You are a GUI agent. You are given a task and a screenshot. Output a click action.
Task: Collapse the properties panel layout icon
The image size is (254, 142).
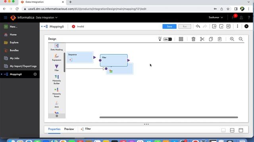pyautogui.click(x=223, y=130)
